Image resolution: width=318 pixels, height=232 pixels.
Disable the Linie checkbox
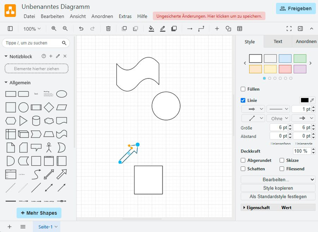point(242,100)
